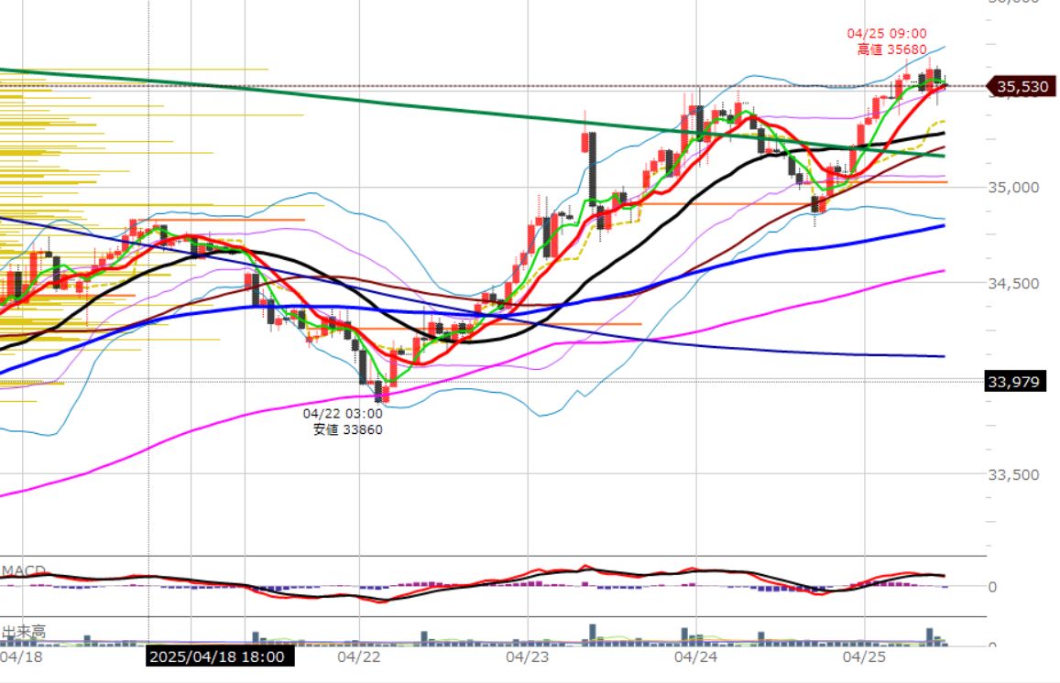
Task: Click the 33,500 price axis label
Action: point(1013,474)
